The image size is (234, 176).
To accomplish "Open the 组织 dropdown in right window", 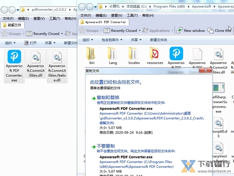I will pos(88,40).
